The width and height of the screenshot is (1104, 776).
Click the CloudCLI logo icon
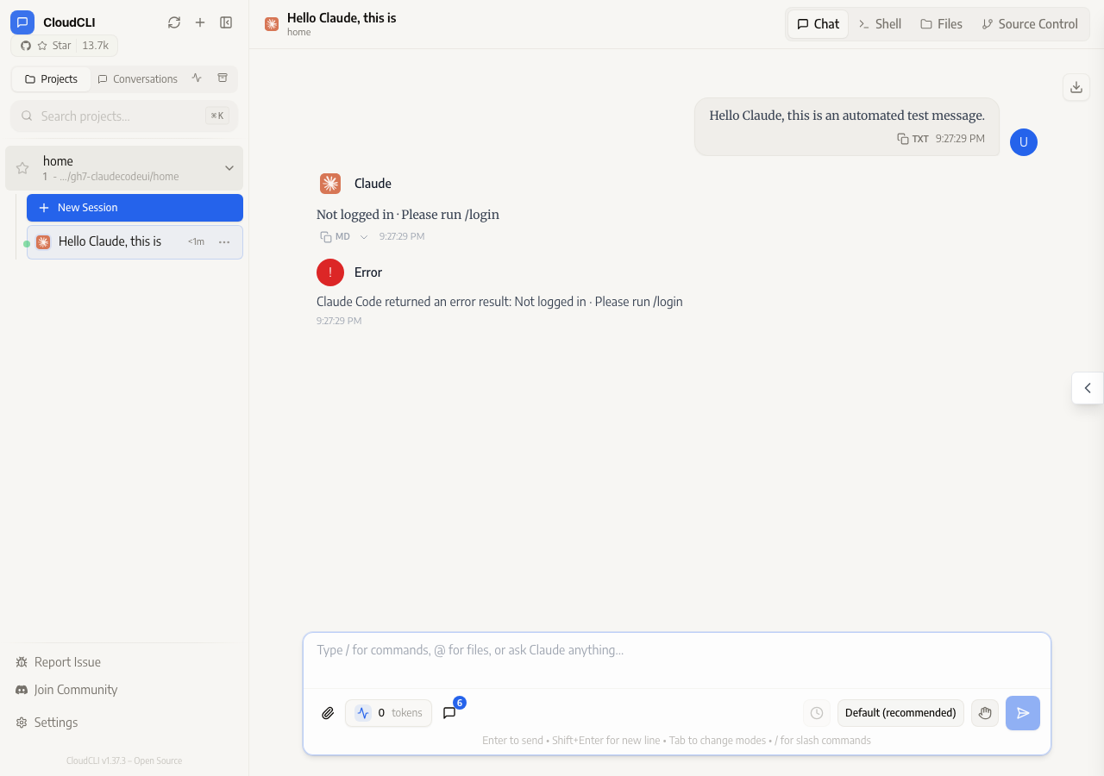[x=22, y=22]
